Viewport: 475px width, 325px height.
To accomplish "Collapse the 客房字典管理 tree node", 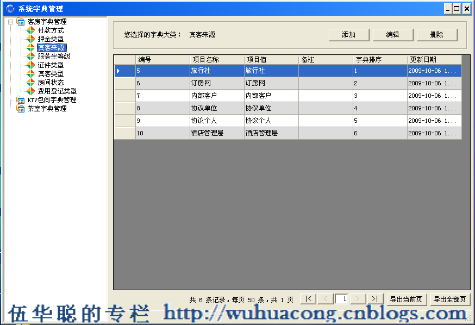I will click(x=11, y=22).
